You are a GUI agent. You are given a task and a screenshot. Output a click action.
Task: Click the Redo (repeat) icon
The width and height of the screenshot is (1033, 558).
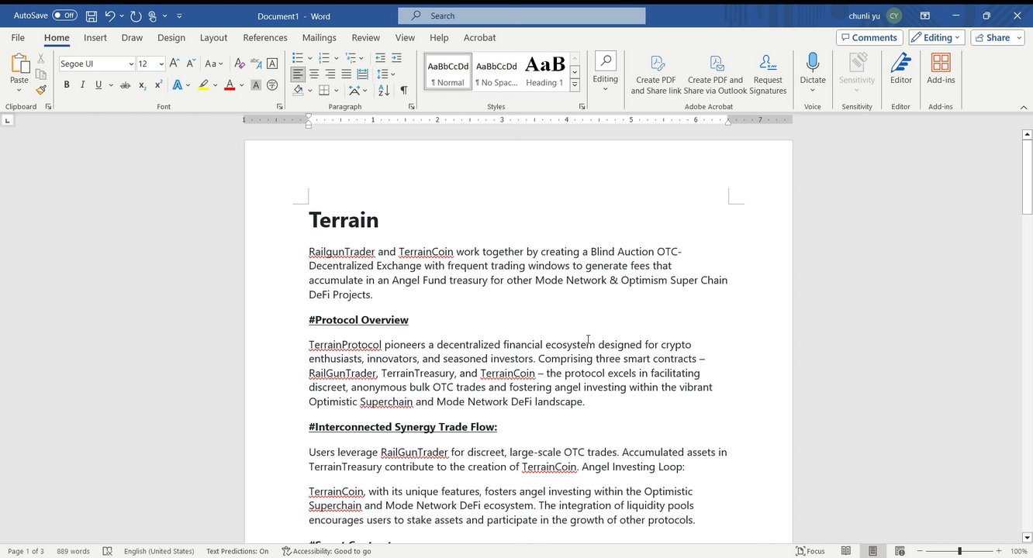136,15
